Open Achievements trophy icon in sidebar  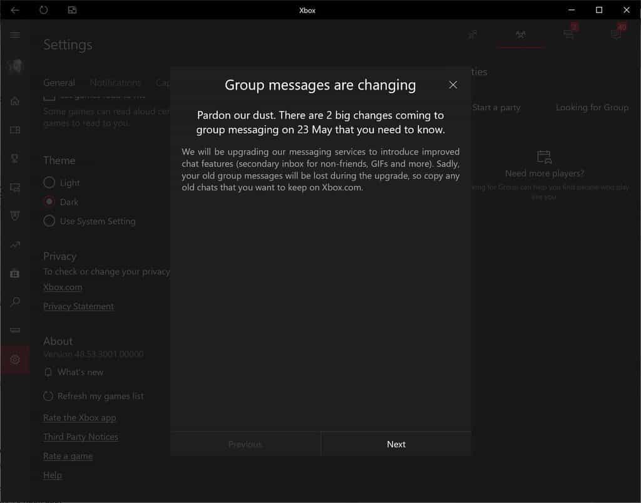(x=15, y=158)
